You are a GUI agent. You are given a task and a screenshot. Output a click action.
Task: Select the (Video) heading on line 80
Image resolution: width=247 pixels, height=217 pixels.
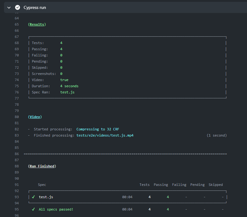coord(35,117)
